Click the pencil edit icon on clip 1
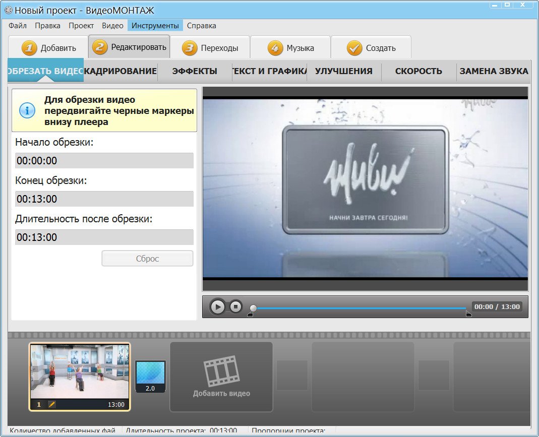The image size is (539, 437). [x=52, y=404]
